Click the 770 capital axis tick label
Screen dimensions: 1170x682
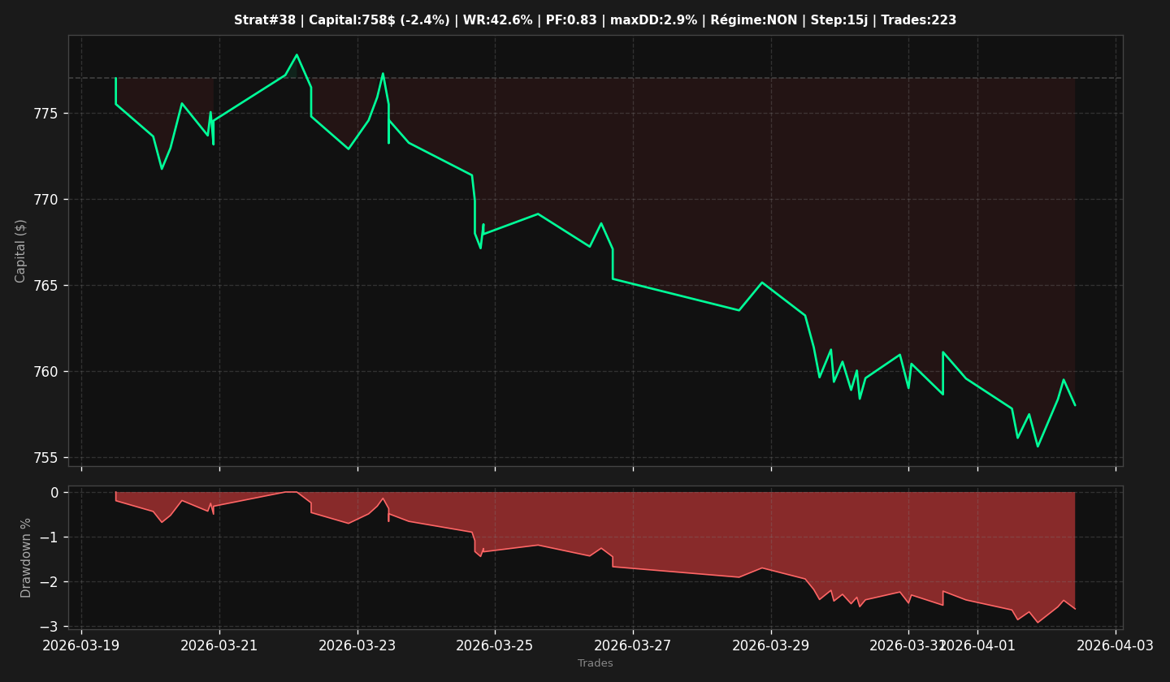coord(46,199)
